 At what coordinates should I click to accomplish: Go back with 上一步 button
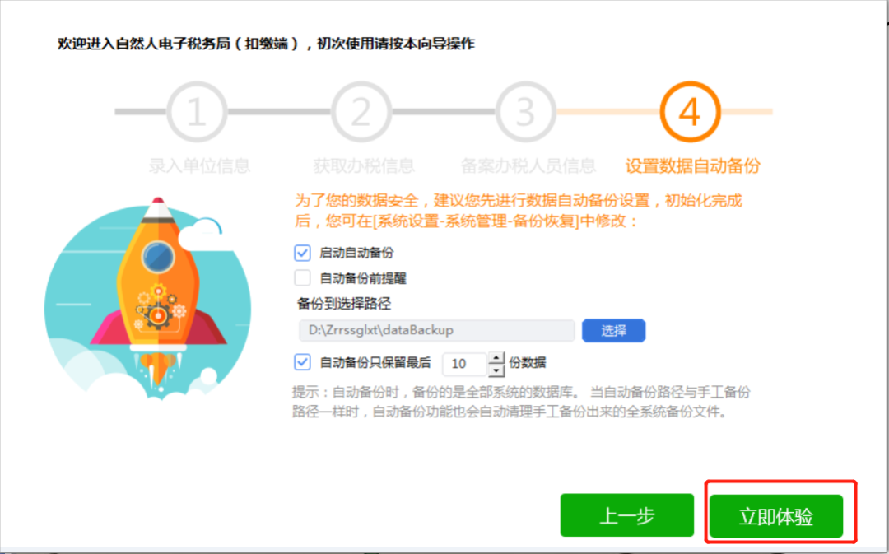pyautogui.click(x=627, y=515)
